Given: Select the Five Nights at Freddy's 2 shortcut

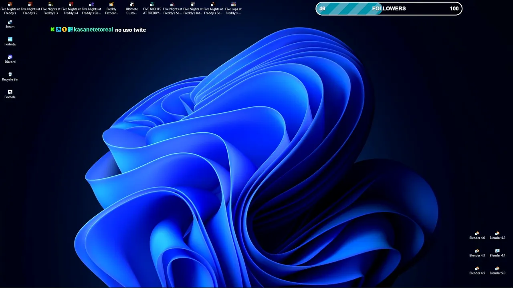Looking at the screenshot, I should click(x=30, y=8).
